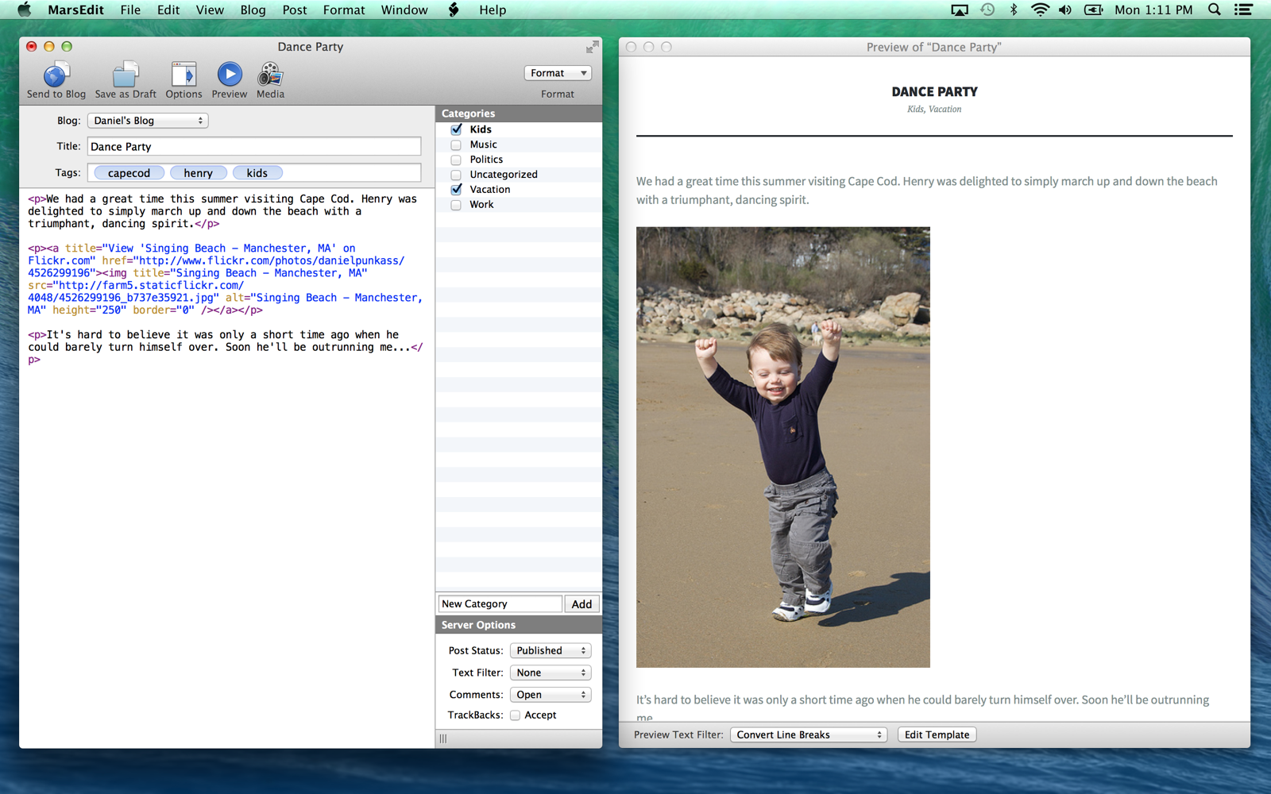Viewport: 1271px width, 794px height.
Task: Open the Options toolbar icon
Action: (x=184, y=75)
